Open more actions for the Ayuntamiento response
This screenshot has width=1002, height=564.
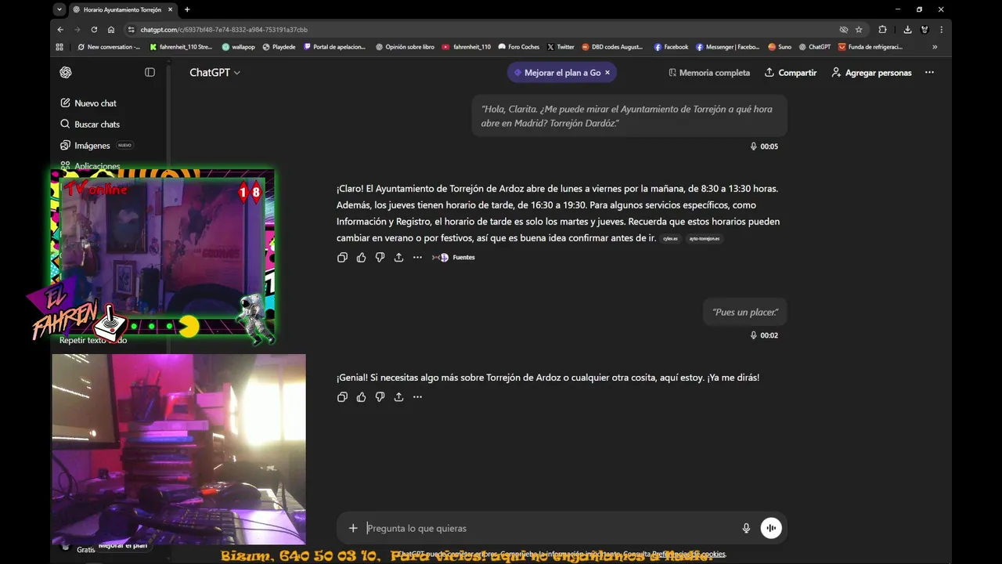417,257
